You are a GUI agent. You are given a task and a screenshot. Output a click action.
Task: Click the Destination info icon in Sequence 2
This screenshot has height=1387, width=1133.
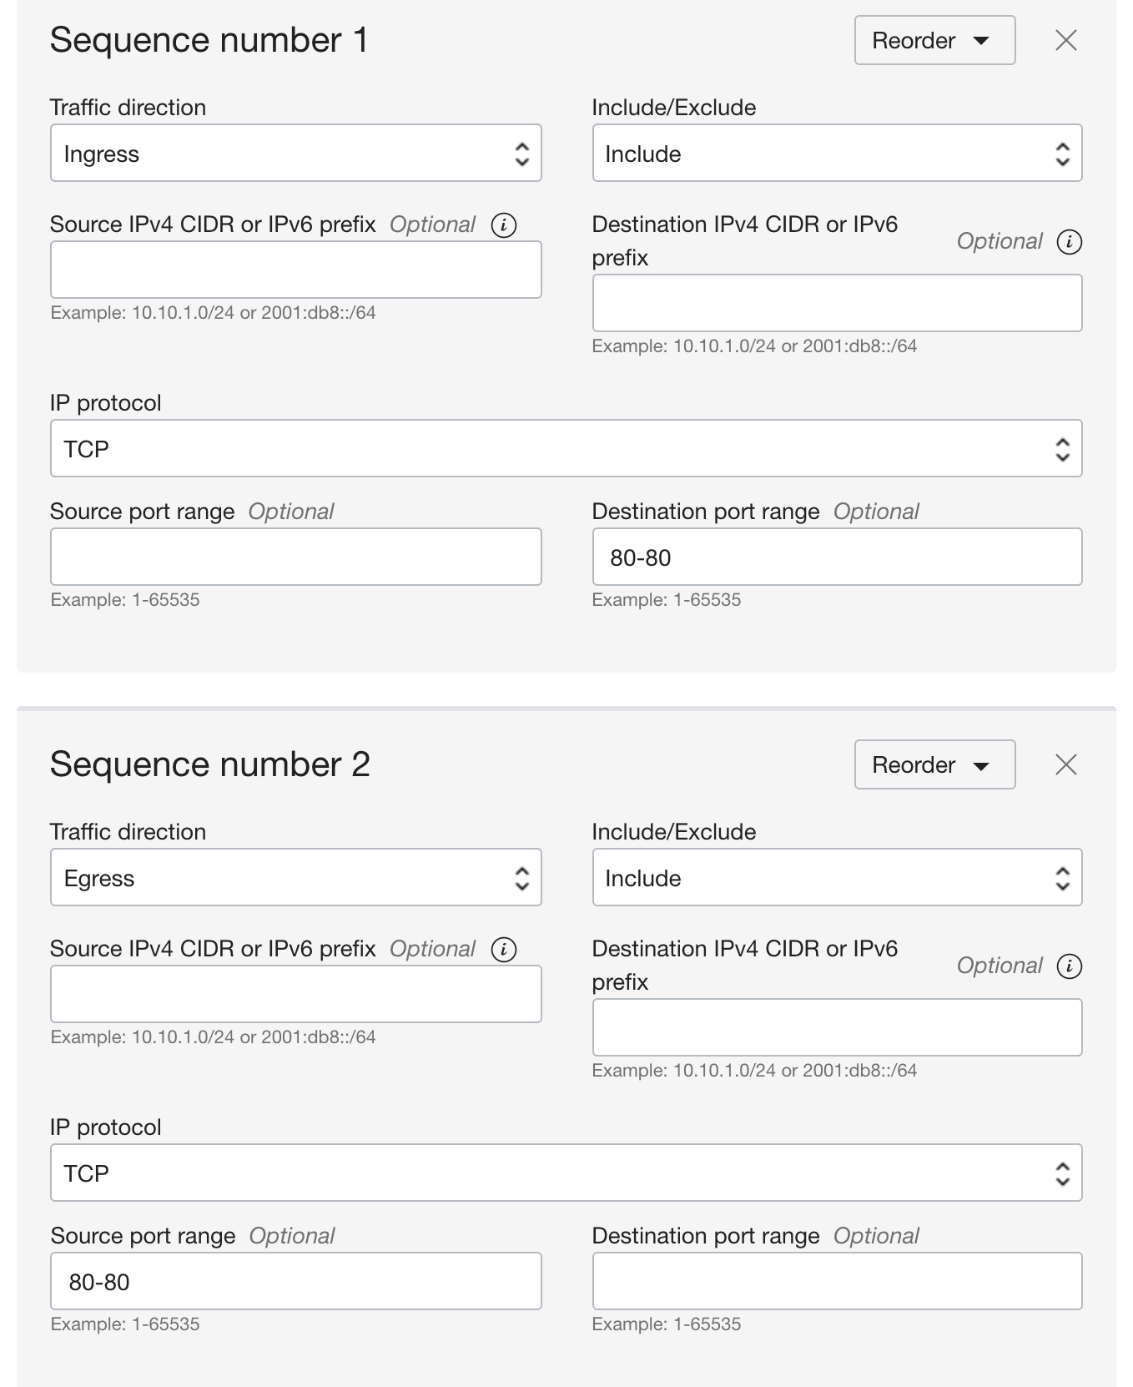click(x=1070, y=966)
